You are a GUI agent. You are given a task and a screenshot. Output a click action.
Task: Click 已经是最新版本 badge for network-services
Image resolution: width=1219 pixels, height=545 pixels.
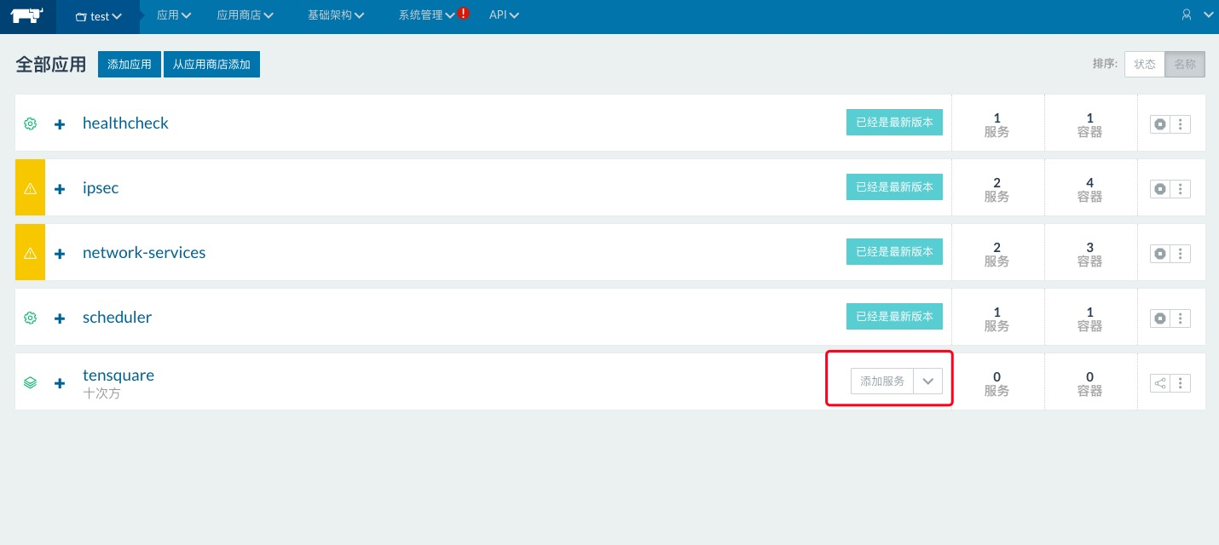pos(894,251)
